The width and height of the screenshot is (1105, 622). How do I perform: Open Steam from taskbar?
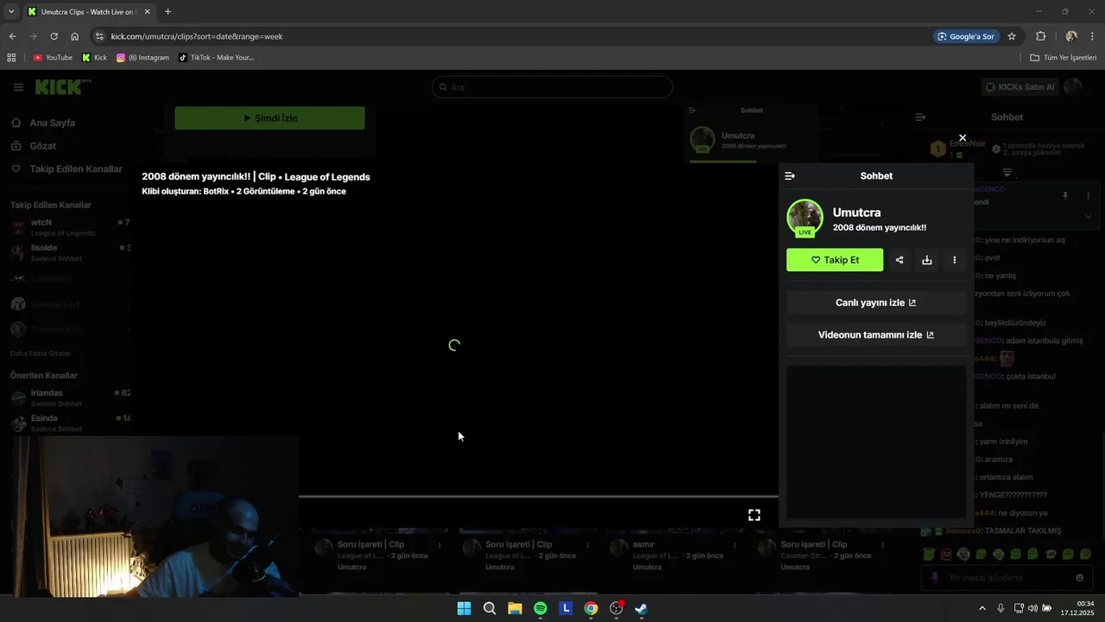click(641, 608)
